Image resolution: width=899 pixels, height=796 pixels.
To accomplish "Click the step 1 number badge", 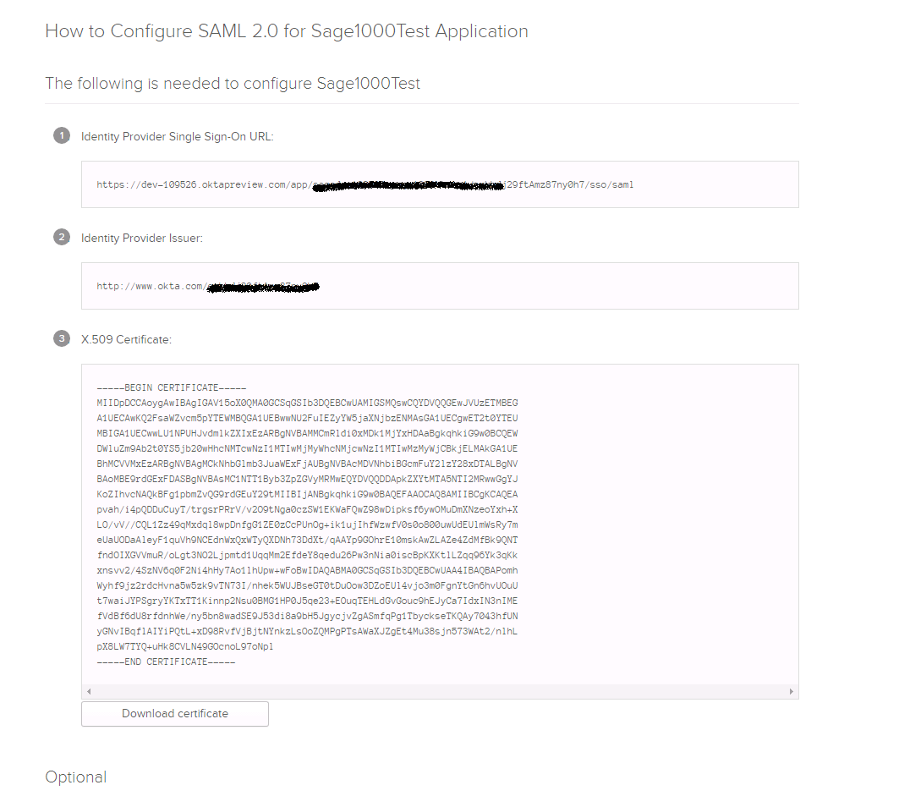I will (62, 136).
